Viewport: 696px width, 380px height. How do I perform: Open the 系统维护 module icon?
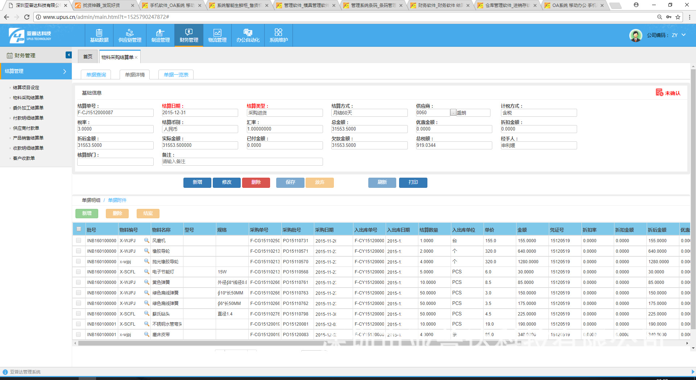pos(278,35)
